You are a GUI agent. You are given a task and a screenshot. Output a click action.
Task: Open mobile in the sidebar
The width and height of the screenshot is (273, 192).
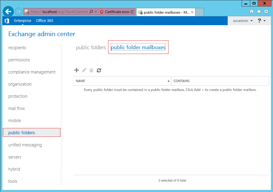[x=15, y=121]
